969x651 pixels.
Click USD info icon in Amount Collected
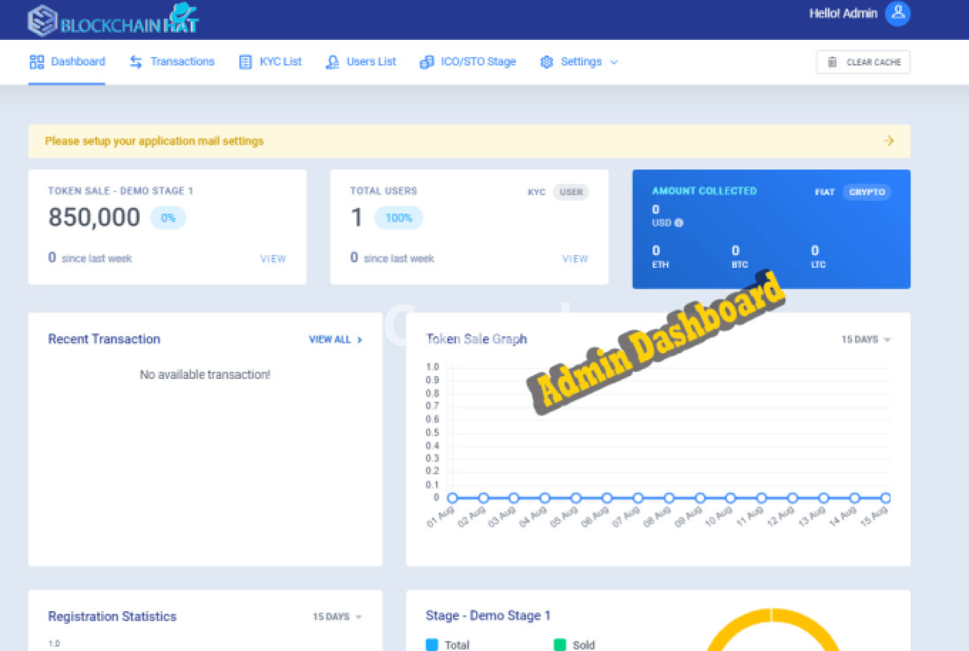[x=679, y=223]
